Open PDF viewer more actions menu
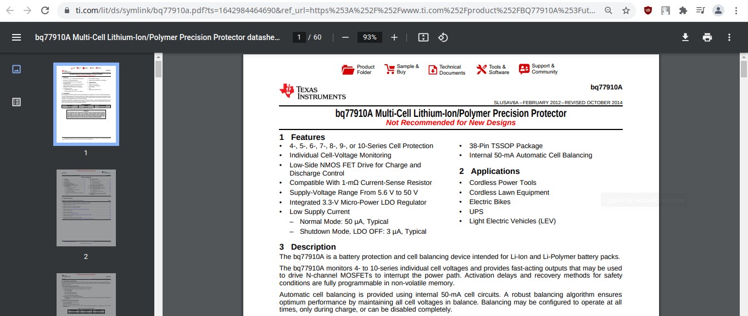 (729, 37)
